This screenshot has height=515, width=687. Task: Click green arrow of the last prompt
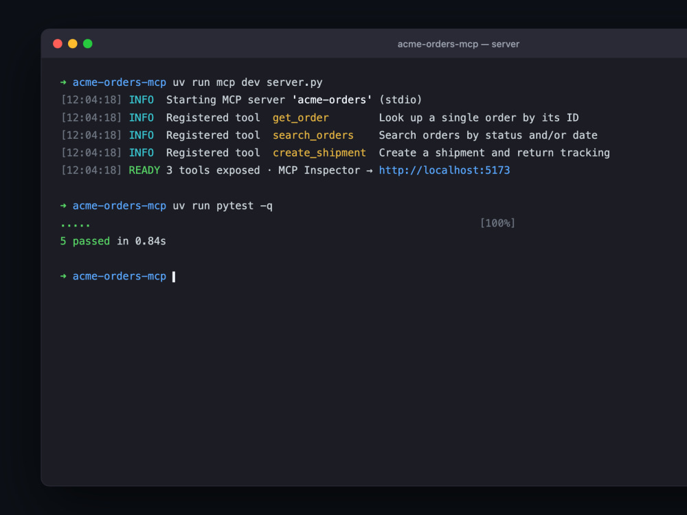coord(63,276)
